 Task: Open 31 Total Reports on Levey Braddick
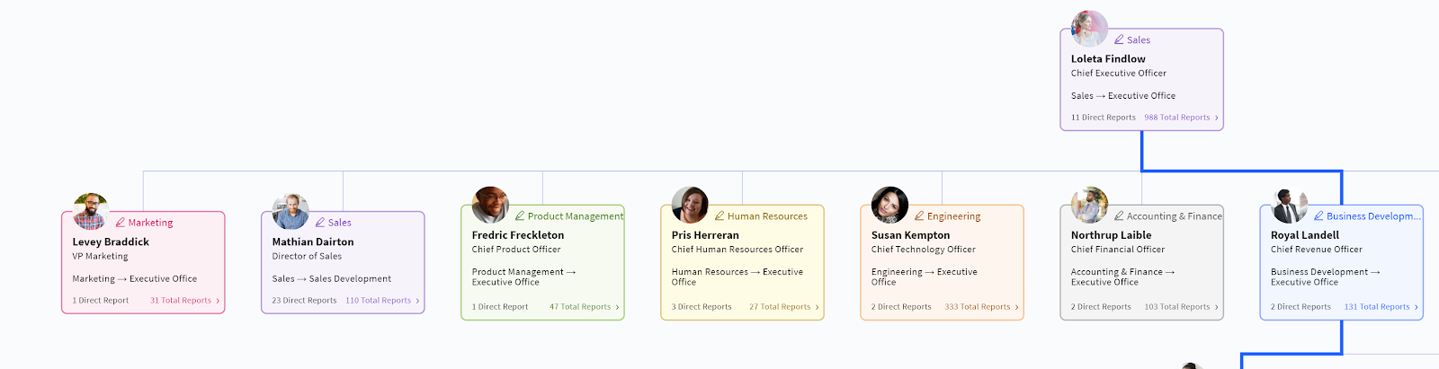(x=184, y=301)
